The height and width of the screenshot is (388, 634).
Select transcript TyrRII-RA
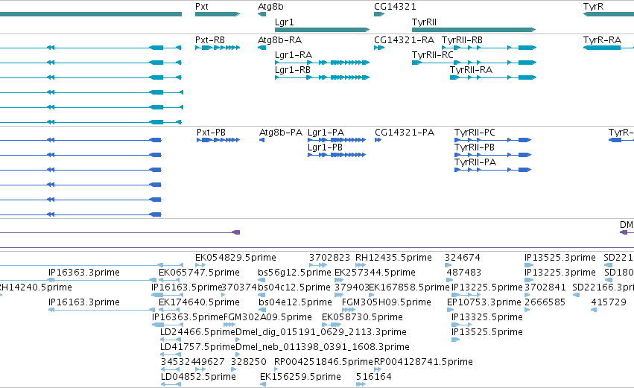471,70
